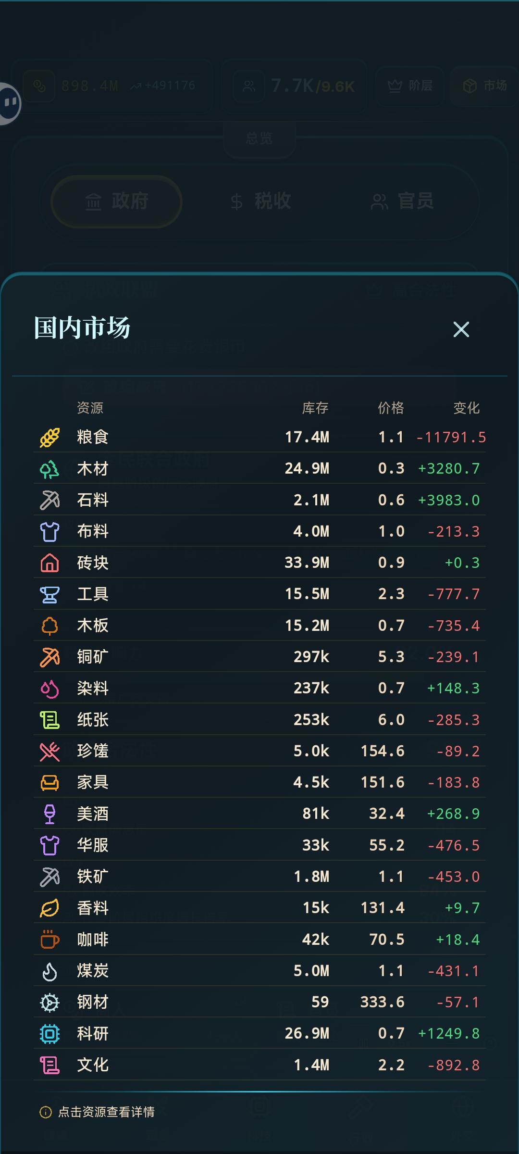Image resolution: width=519 pixels, height=1154 pixels.
Task: Click the tree icon beside 木材
Action: coord(49,469)
